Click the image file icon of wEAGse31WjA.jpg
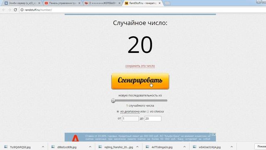The width and height of the screenshot is (266, 150). pos(195,147)
